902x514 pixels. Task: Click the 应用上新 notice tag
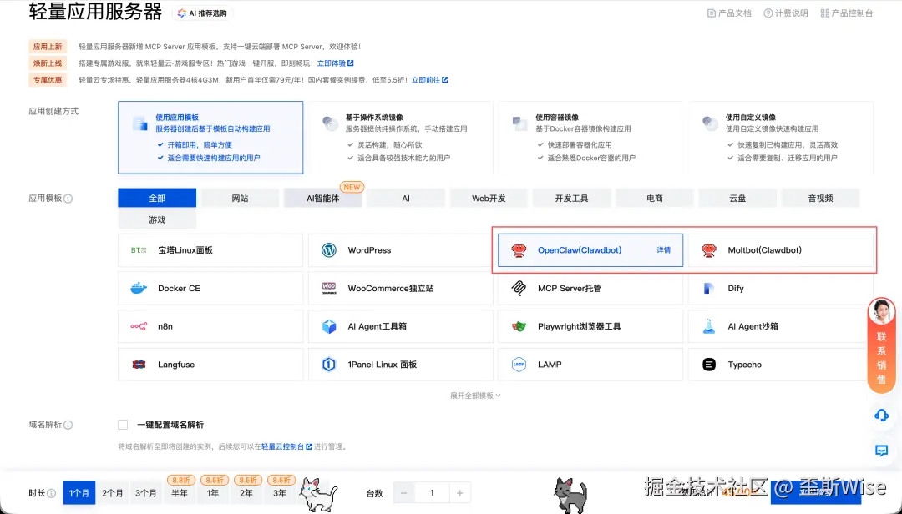click(x=48, y=47)
